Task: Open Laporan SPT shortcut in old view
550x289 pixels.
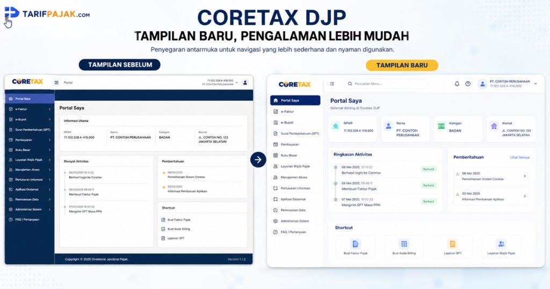Action: 172,238
